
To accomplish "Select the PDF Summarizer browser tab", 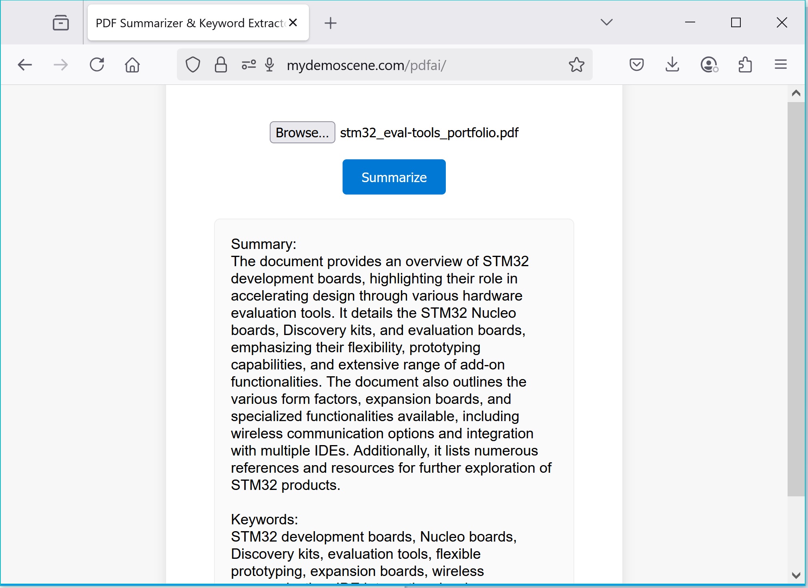I will [188, 22].
